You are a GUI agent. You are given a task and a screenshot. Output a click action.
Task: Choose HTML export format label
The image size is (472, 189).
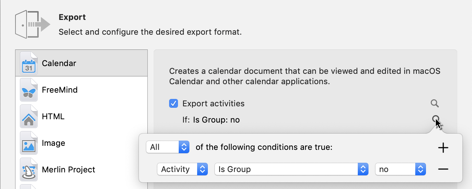coord(53,117)
